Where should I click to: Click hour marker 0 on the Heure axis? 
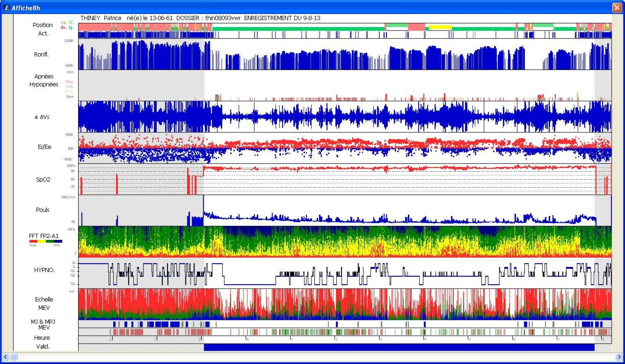[x=247, y=339]
